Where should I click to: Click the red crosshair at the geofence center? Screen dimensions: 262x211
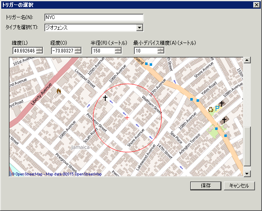coord(127,118)
